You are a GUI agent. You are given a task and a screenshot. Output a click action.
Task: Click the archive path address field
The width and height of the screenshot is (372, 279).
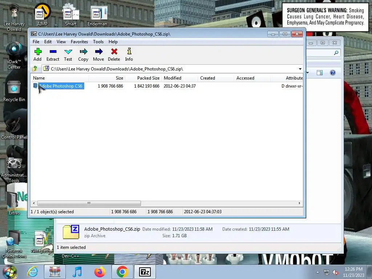coord(170,69)
